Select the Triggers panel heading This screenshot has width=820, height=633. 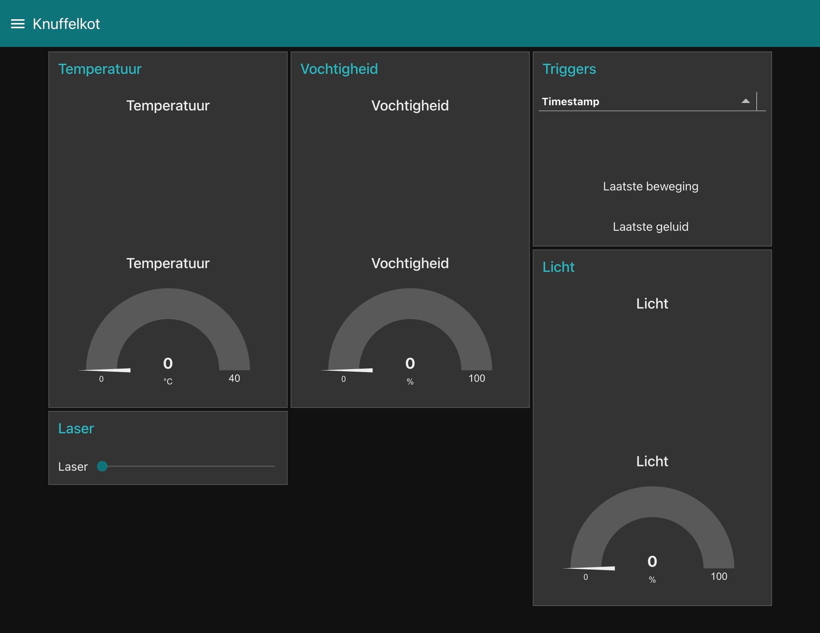(569, 69)
